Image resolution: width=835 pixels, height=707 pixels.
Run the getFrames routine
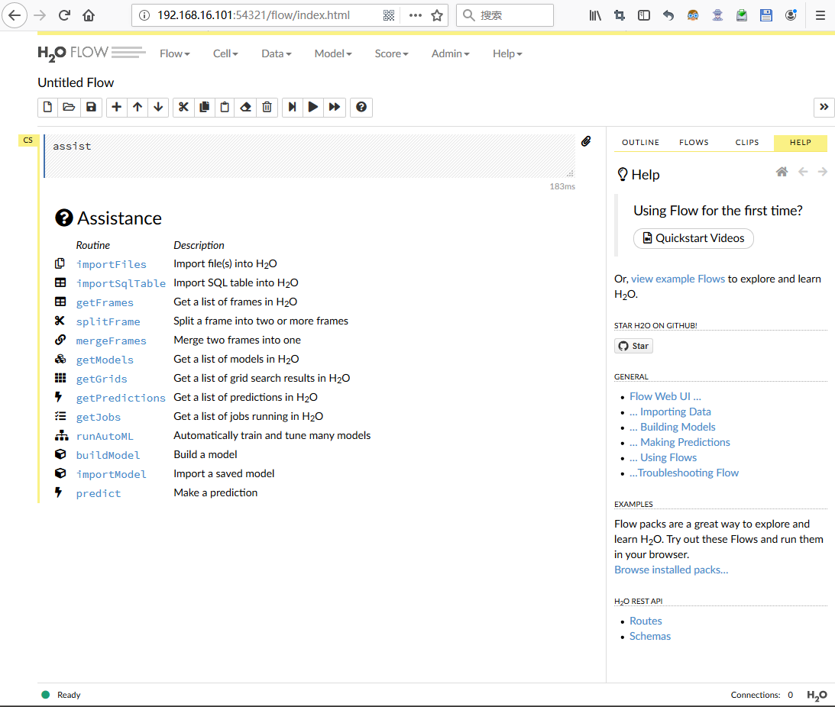pyautogui.click(x=105, y=302)
